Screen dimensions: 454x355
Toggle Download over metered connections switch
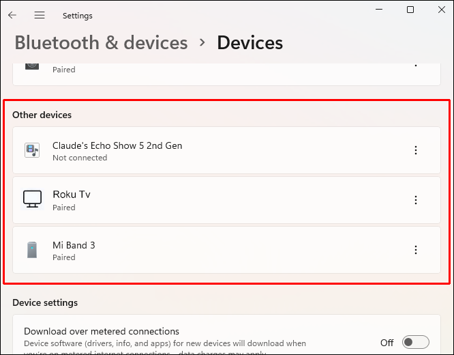click(x=415, y=342)
